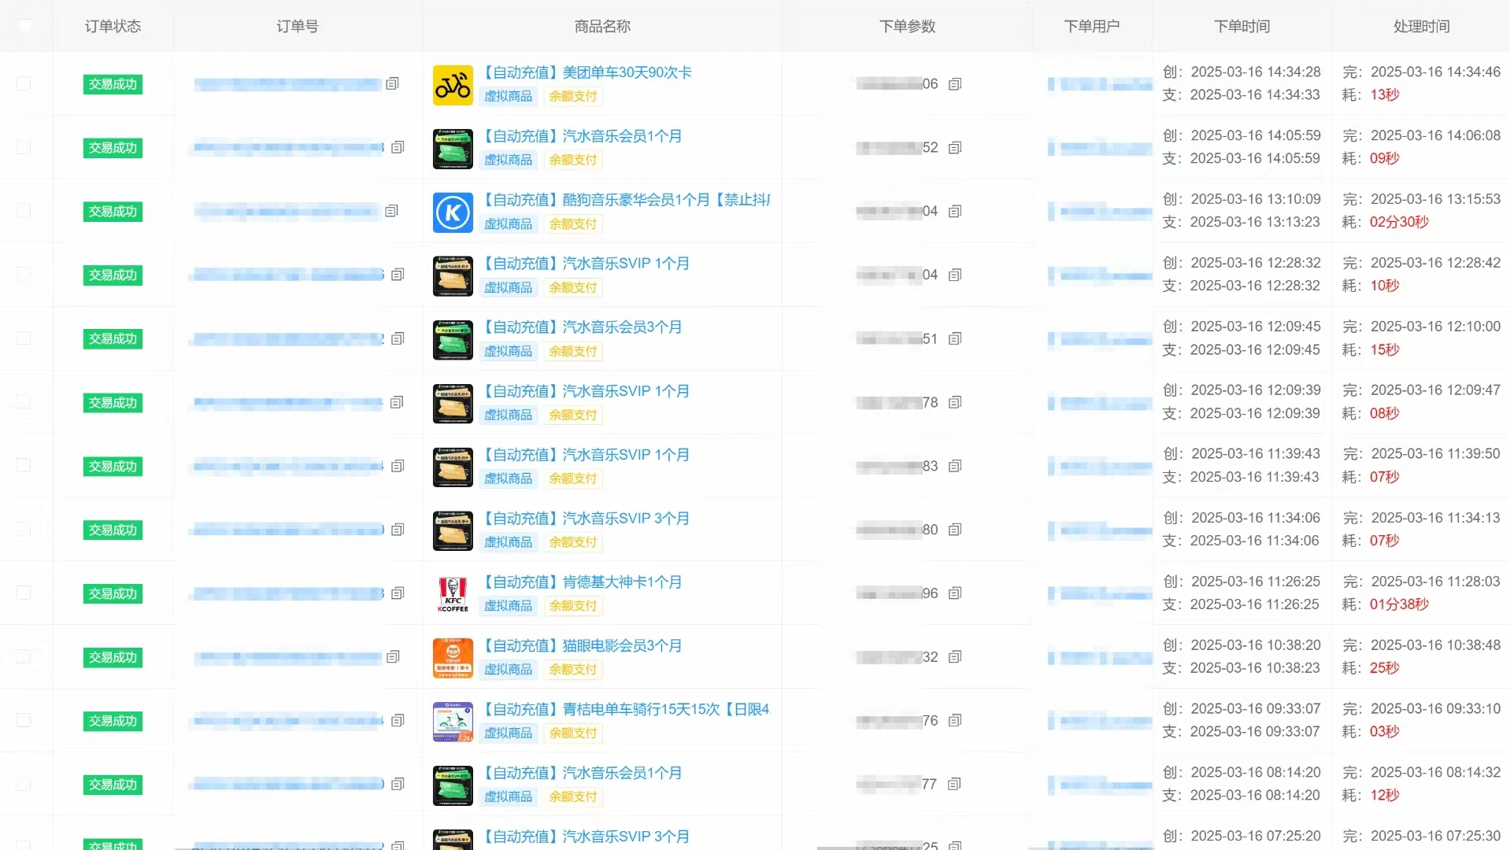Copy order parameter ending in 96
The image size is (1510, 850).
[x=955, y=593]
